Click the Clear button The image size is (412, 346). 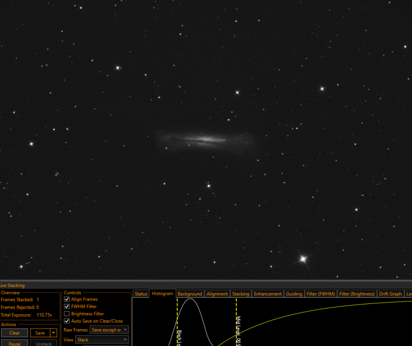coord(14,333)
